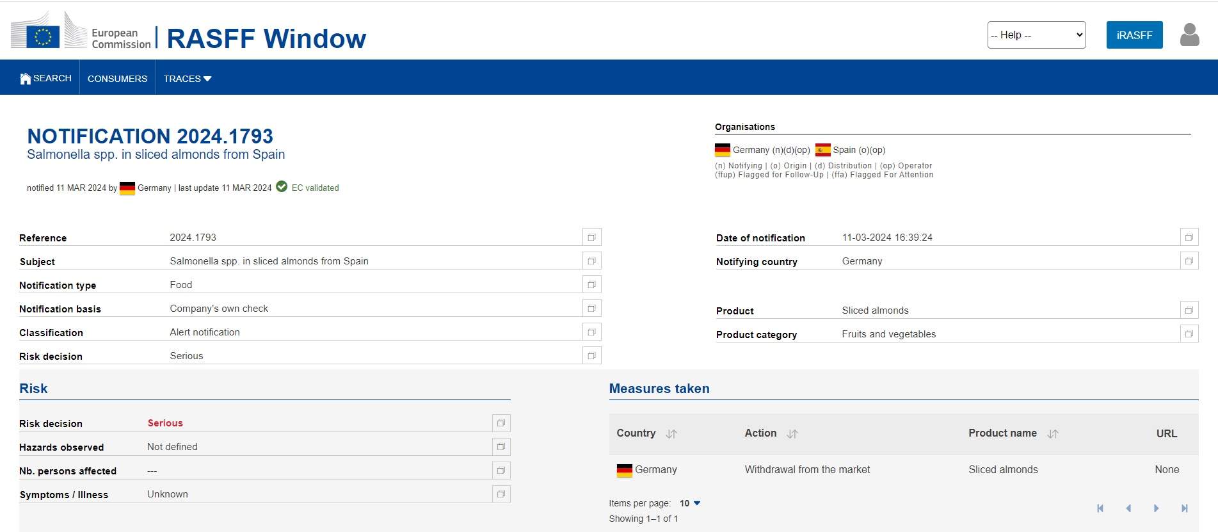Viewport: 1218px width, 532px height.
Task: Open Items per page dropdown
Action: click(x=690, y=503)
